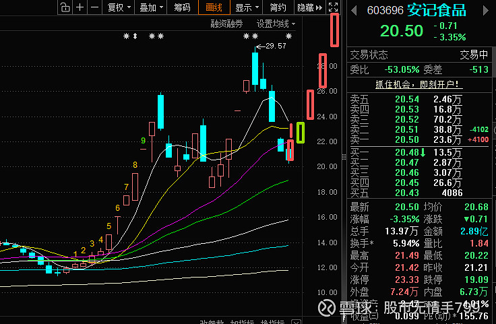This screenshot has width=496, height=324.
Task: Toggle the chart lock icon
Action: point(65,7)
